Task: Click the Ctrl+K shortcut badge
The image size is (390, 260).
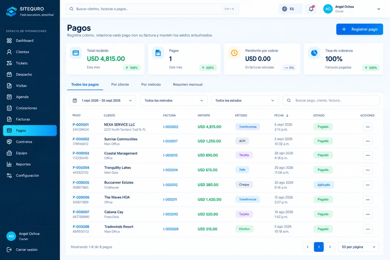Action: 229,9
